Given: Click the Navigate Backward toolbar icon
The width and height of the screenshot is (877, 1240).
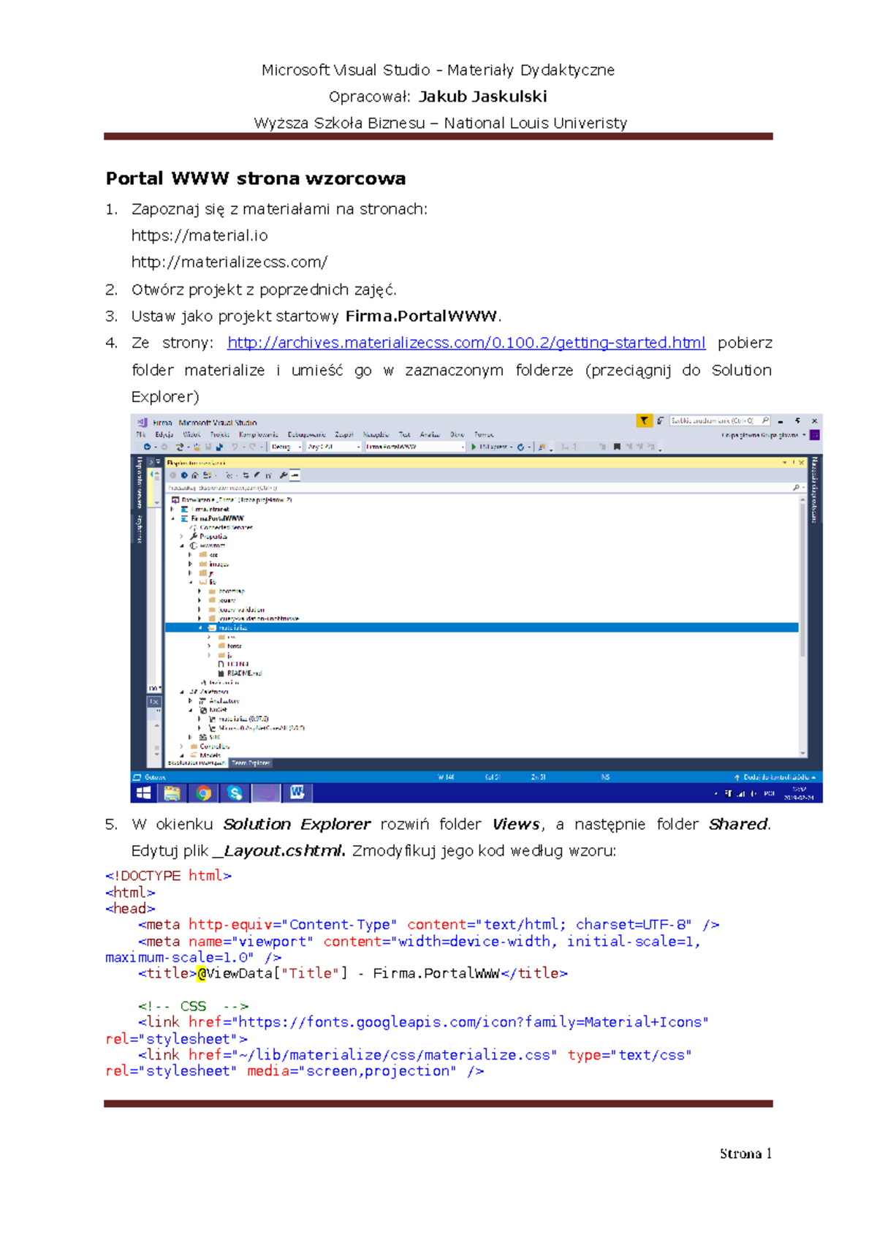Looking at the screenshot, I should [x=147, y=447].
